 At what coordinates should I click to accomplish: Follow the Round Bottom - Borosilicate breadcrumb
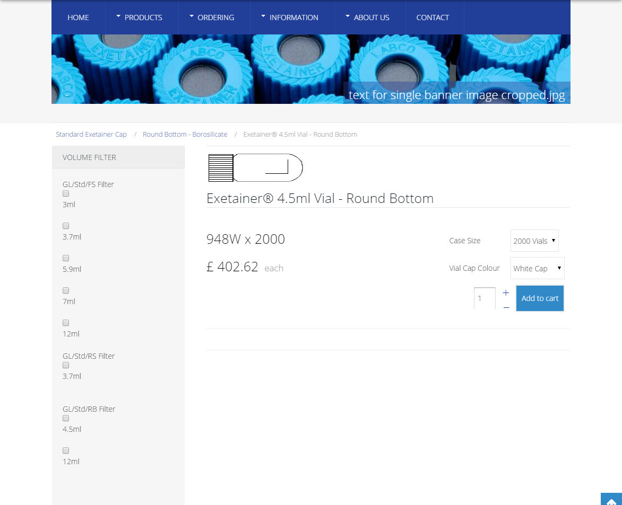click(185, 134)
